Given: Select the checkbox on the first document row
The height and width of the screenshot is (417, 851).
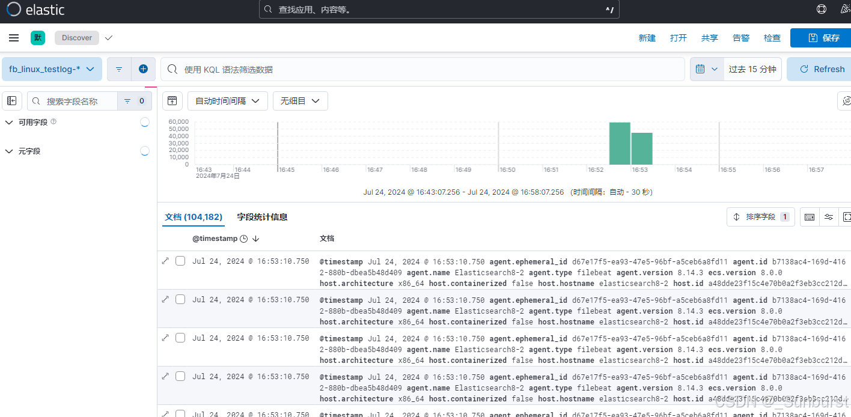Looking at the screenshot, I should (180, 261).
